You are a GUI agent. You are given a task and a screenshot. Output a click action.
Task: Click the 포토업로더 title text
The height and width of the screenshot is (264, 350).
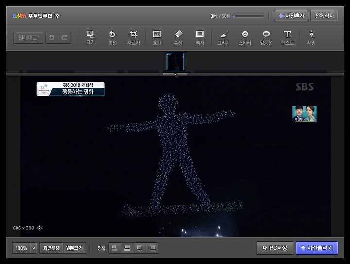(x=40, y=16)
